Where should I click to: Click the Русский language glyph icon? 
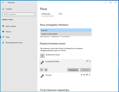click(x=42, y=76)
